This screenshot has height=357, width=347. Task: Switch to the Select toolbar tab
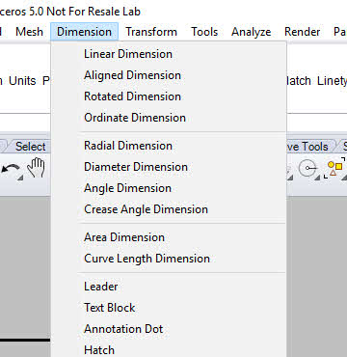pyautogui.click(x=30, y=147)
